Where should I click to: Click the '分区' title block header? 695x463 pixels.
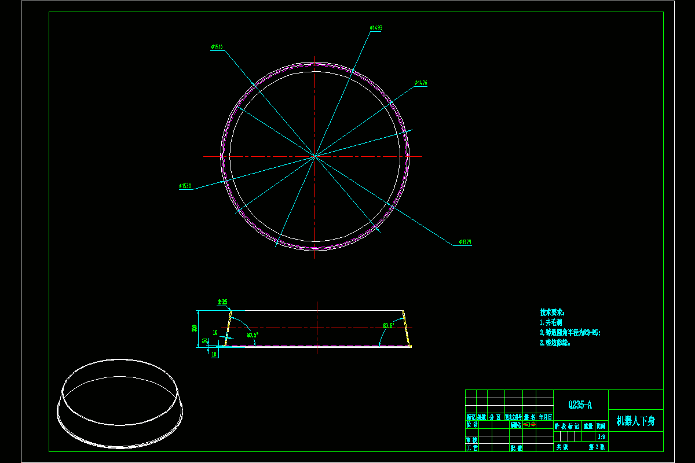(x=495, y=416)
